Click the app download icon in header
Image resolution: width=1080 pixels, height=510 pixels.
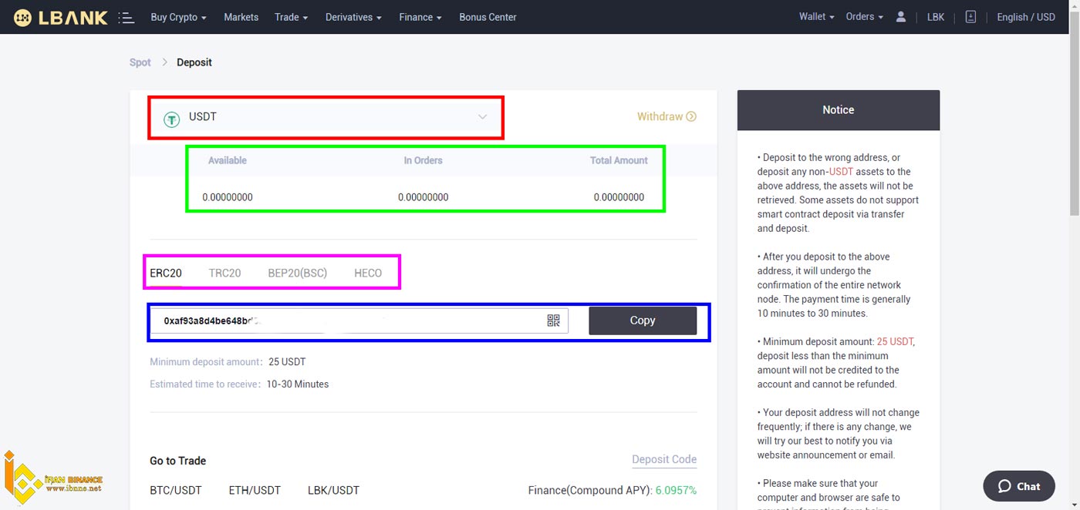point(970,17)
